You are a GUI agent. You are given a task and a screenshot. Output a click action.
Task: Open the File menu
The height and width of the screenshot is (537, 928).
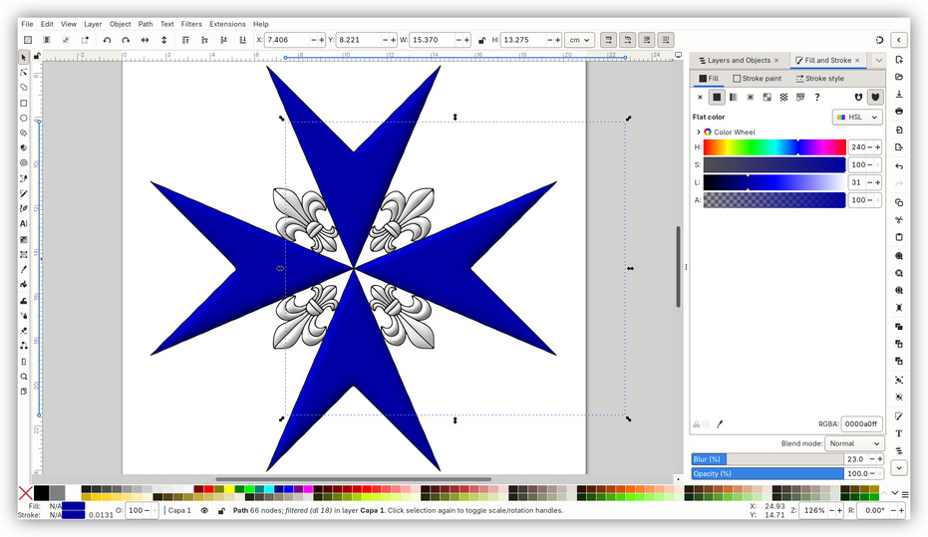pyautogui.click(x=27, y=24)
